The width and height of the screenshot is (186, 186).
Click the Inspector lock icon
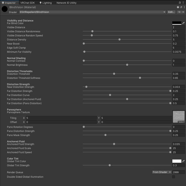pos(180,2)
